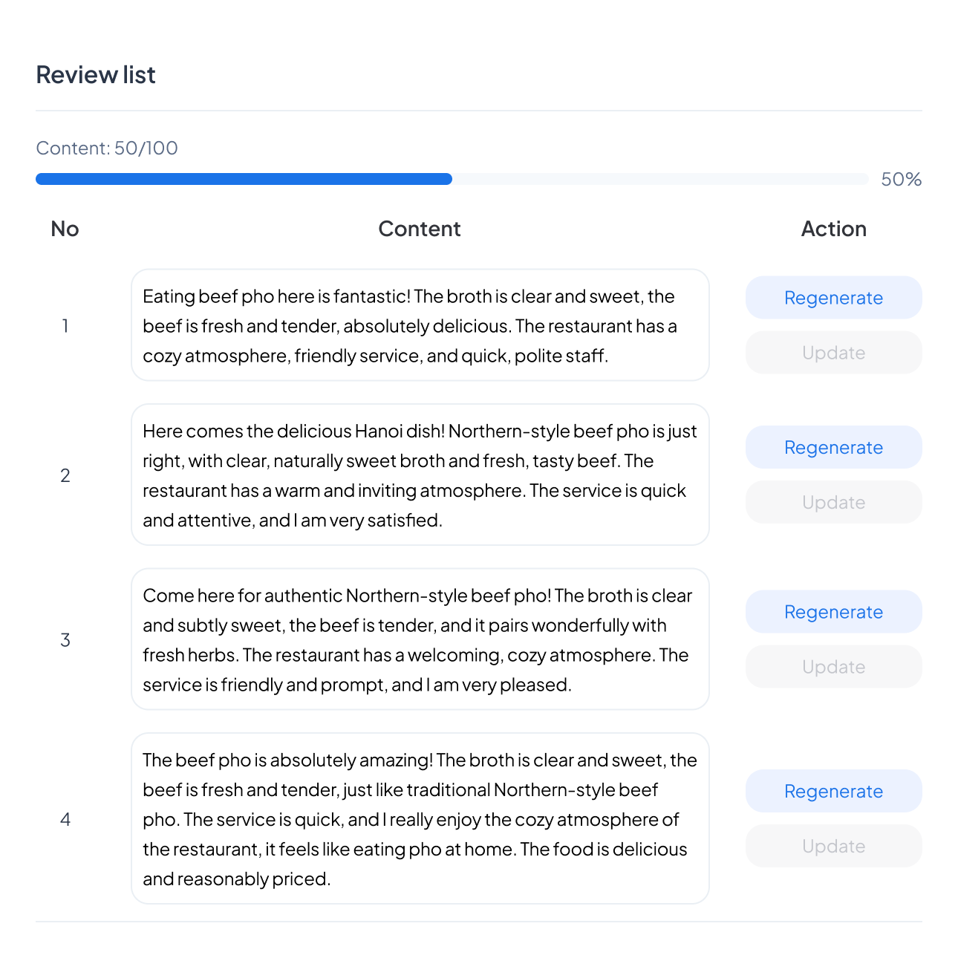Click the 'Content' column header

420,229
